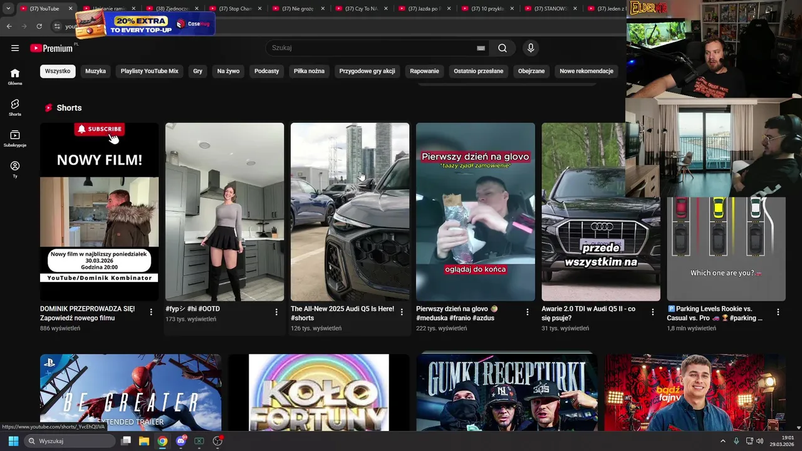Select the Rapowanie filter chip
This screenshot has width=802, height=451.
tap(424, 71)
